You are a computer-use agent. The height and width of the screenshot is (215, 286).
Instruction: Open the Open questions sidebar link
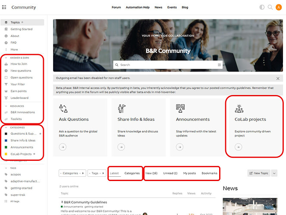[22, 77]
